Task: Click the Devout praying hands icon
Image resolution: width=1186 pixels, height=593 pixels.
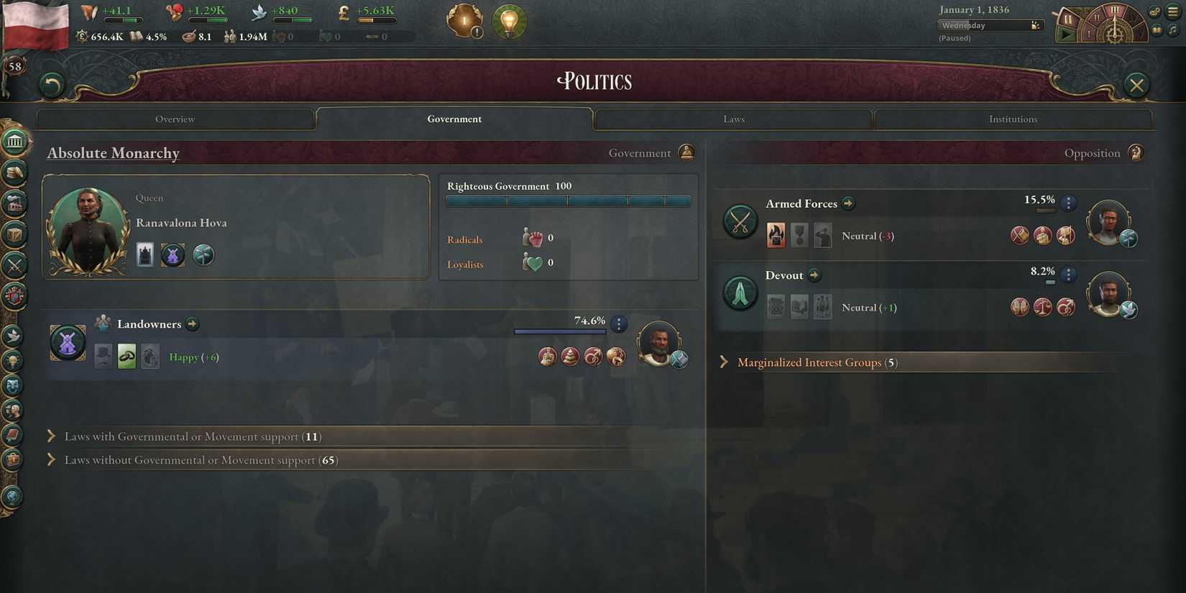Action: click(x=740, y=293)
